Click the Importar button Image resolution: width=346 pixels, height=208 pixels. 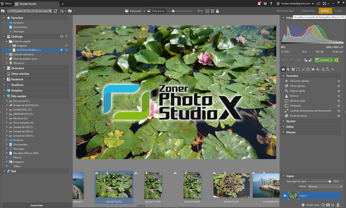pyautogui.click(x=36, y=205)
